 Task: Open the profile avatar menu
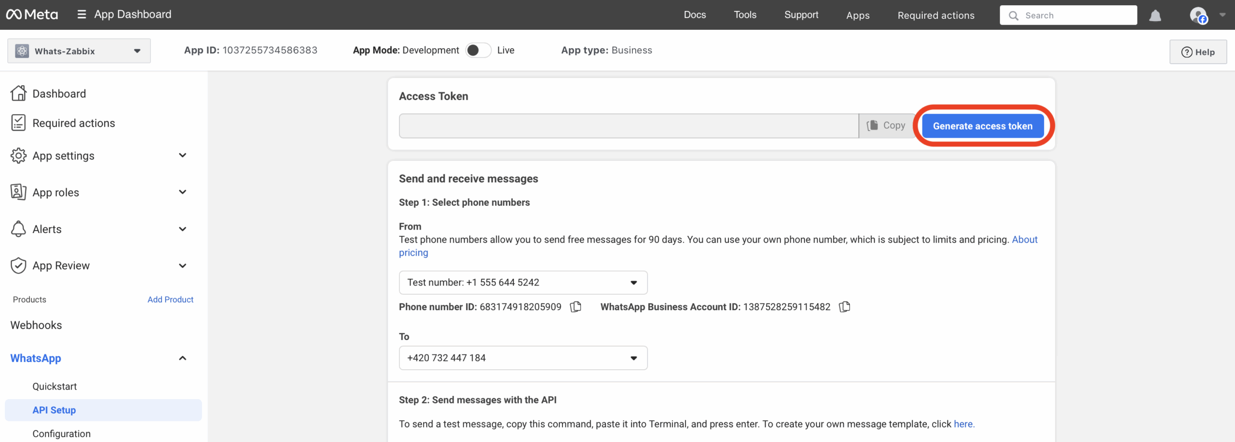pyautogui.click(x=1198, y=15)
